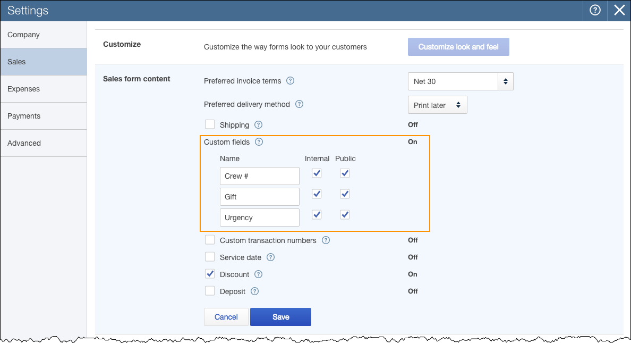Click the Shipping help icon
Viewport: 631px width, 343px height.
pyautogui.click(x=258, y=124)
